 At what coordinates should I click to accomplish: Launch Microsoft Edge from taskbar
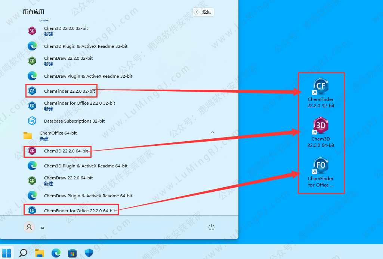pos(56,253)
